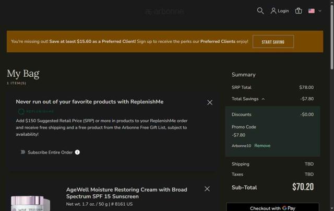Image resolution: width=334 pixels, height=211 pixels.
Task: Select the 1 ITEM(S) count text
Action: click(x=16, y=83)
